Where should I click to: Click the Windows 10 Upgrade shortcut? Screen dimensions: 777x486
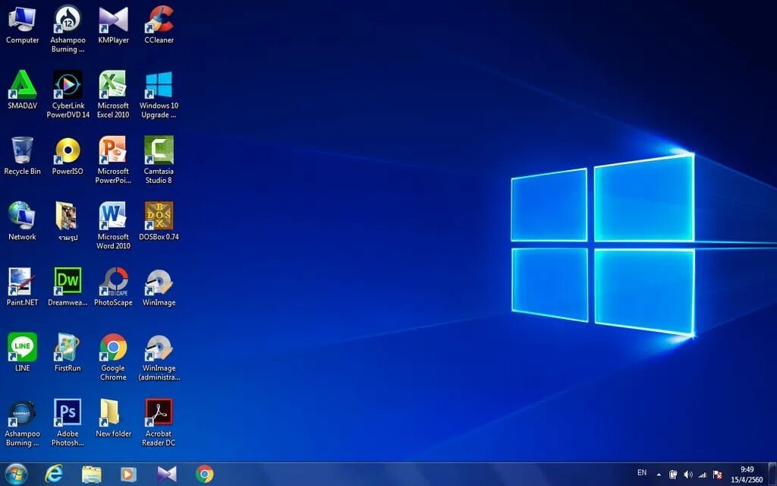click(159, 95)
